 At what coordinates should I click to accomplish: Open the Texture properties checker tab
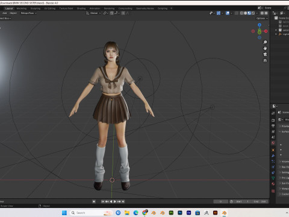tap(273, 191)
